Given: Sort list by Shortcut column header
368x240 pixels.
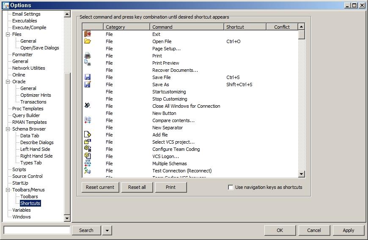Looking at the screenshot, I should (245, 27).
